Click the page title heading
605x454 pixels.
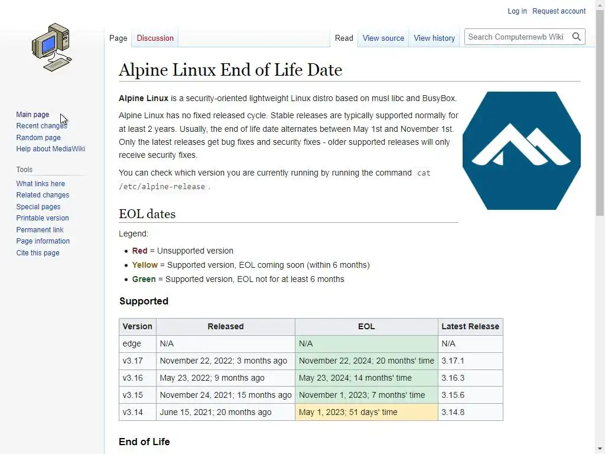[x=230, y=70]
